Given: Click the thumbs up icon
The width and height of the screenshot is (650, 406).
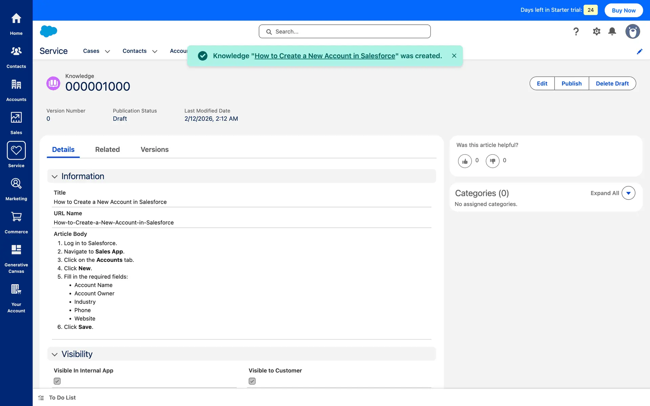Looking at the screenshot, I should (x=465, y=161).
